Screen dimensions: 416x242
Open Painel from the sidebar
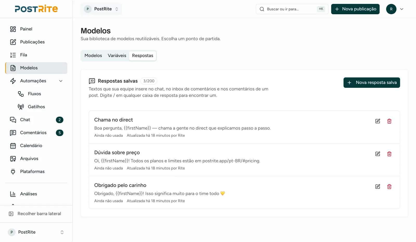pyautogui.click(x=36, y=29)
